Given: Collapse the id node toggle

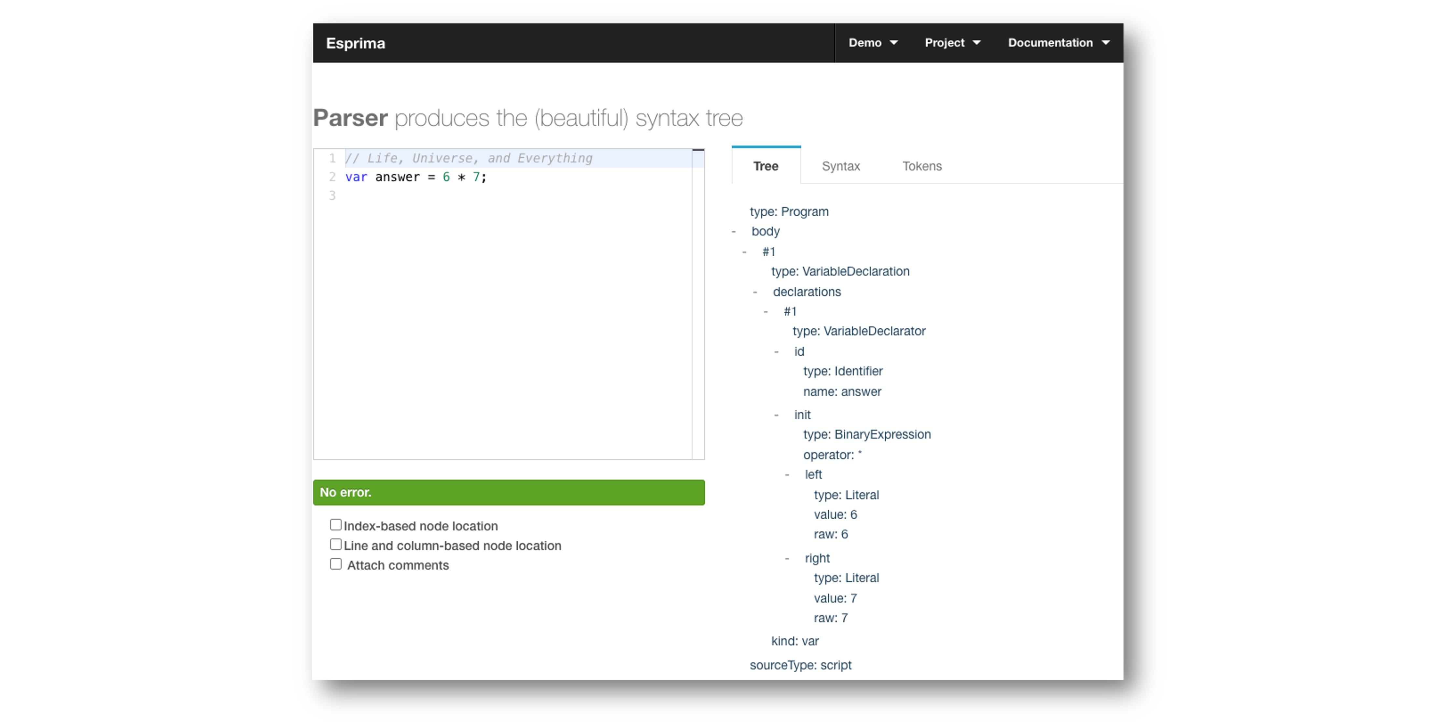Looking at the screenshot, I should coord(777,352).
